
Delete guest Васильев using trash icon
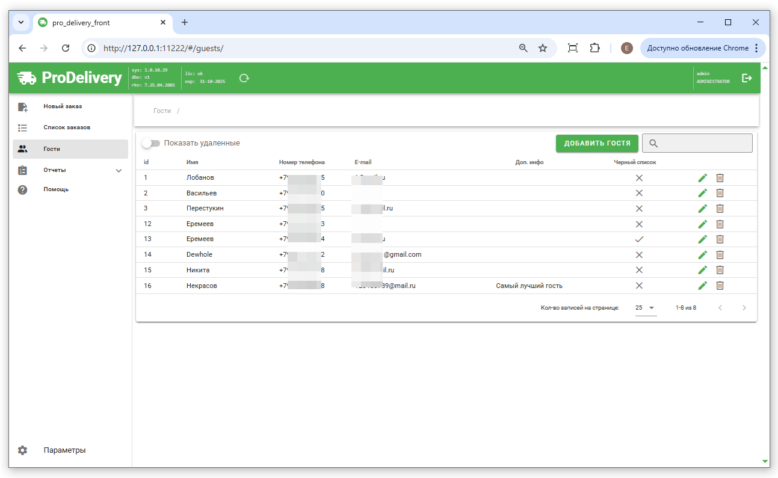click(720, 193)
